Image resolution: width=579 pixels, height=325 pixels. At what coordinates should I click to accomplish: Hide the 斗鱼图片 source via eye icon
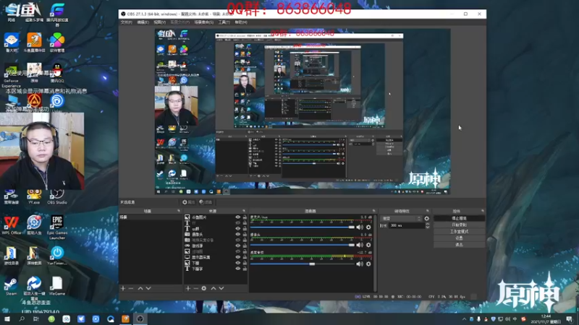pos(238,217)
